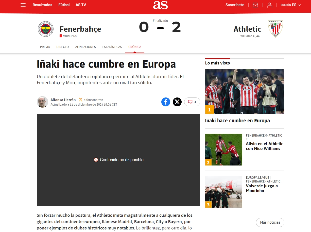Expand the Edición ES dropdown
311x232 pixels.
pos(291,5)
